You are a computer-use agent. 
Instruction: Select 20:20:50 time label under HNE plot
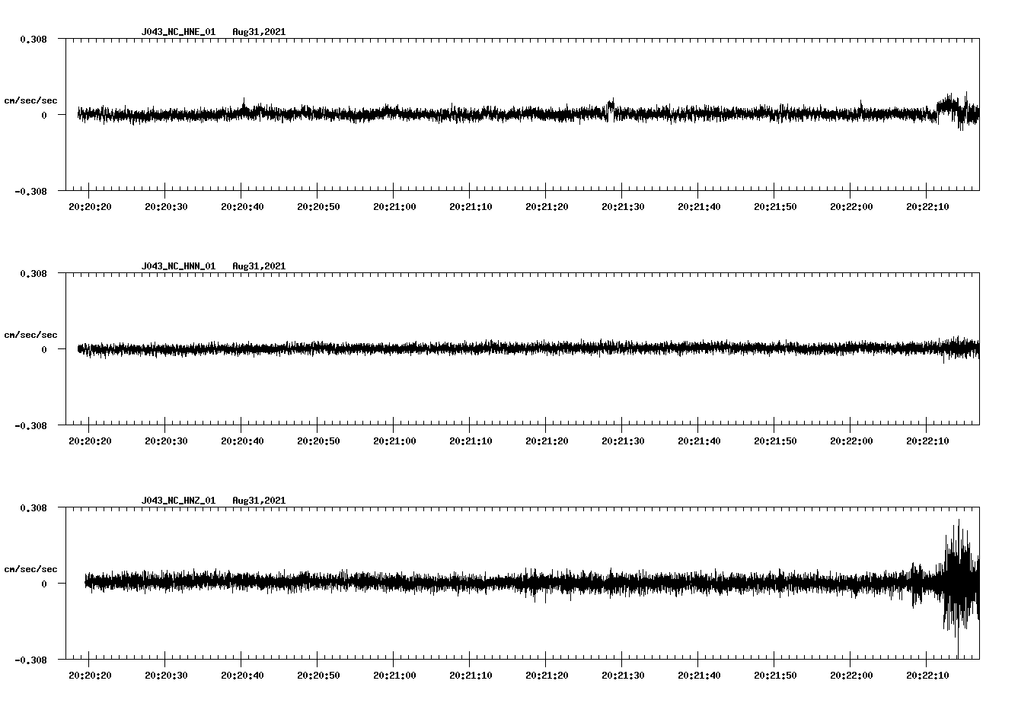(x=318, y=206)
